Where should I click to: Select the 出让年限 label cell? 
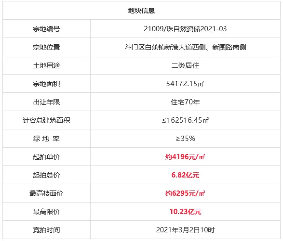tap(46, 102)
